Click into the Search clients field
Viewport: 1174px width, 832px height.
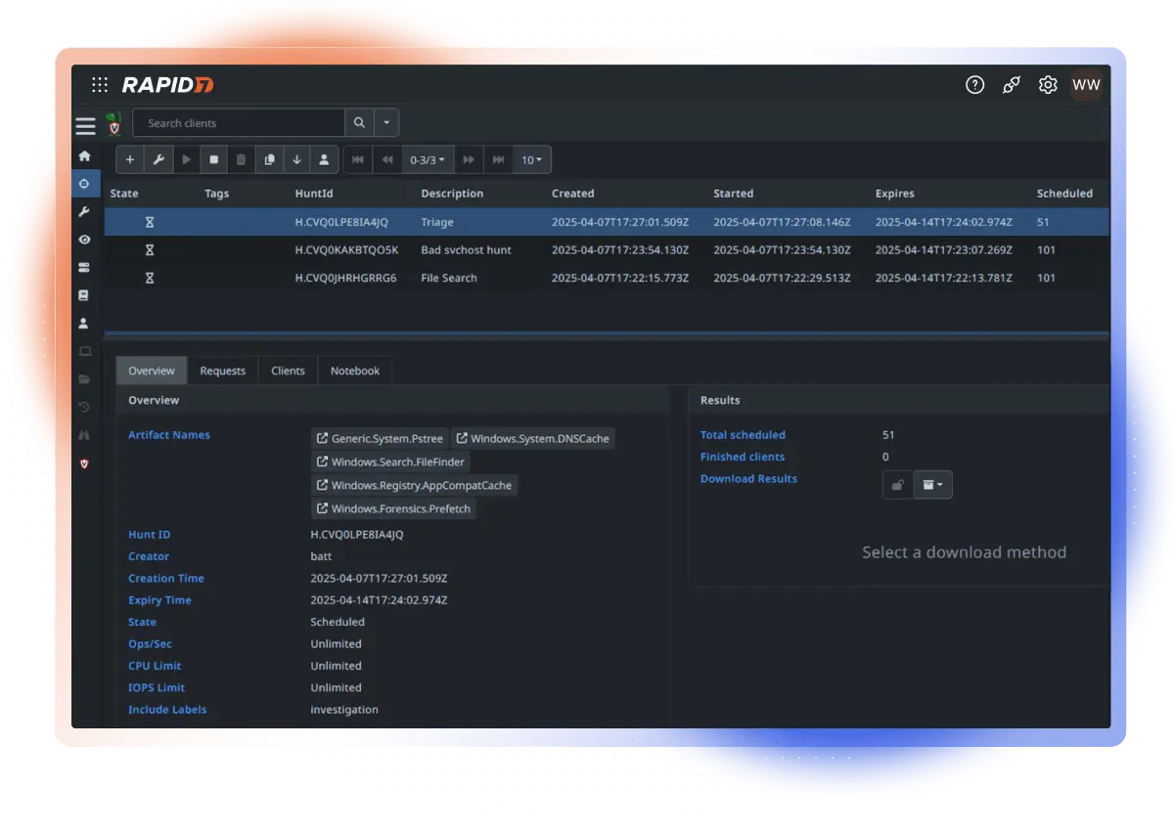click(239, 123)
